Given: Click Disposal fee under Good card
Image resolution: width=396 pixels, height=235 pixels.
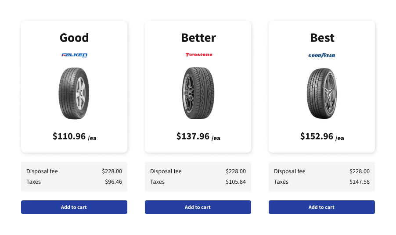Looking at the screenshot, I should point(42,171).
